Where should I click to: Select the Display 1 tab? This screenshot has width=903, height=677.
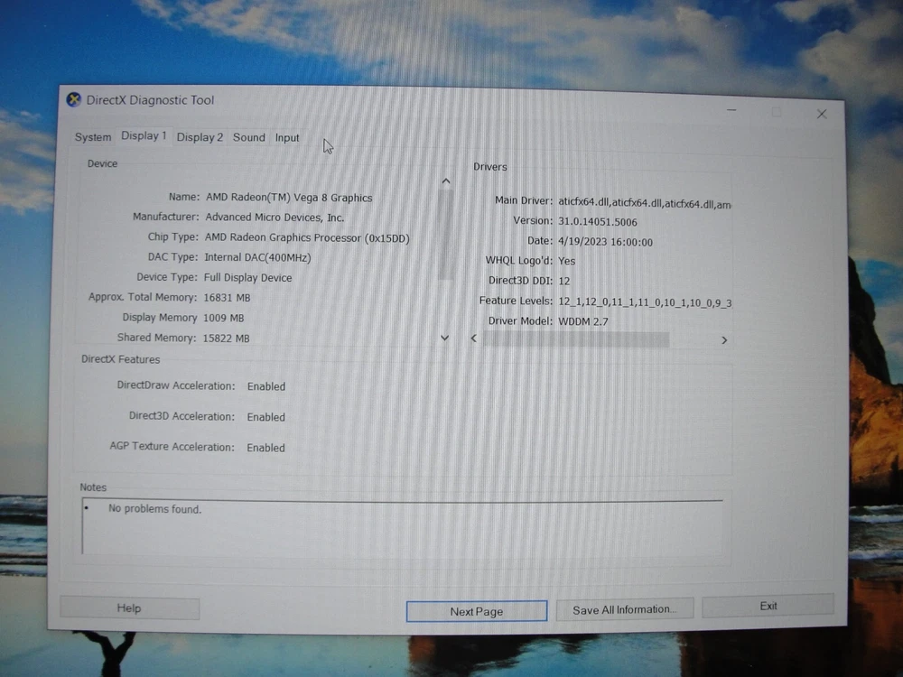(144, 136)
